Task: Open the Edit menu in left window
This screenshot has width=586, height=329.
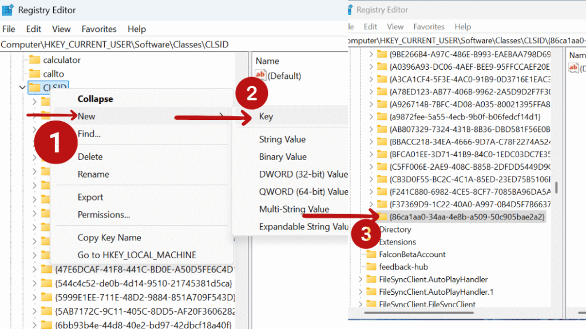Action: coord(33,29)
